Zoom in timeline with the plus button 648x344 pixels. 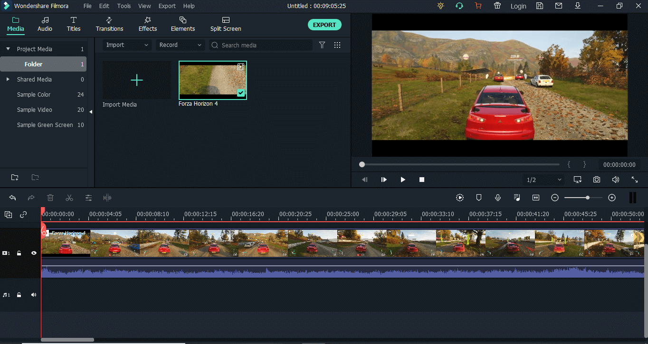[612, 198]
